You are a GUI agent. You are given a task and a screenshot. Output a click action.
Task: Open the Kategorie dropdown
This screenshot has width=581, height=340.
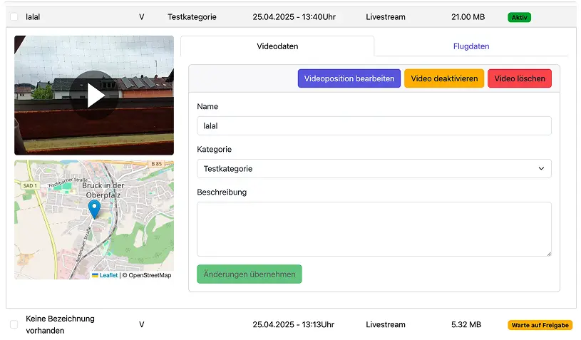[374, 169]
